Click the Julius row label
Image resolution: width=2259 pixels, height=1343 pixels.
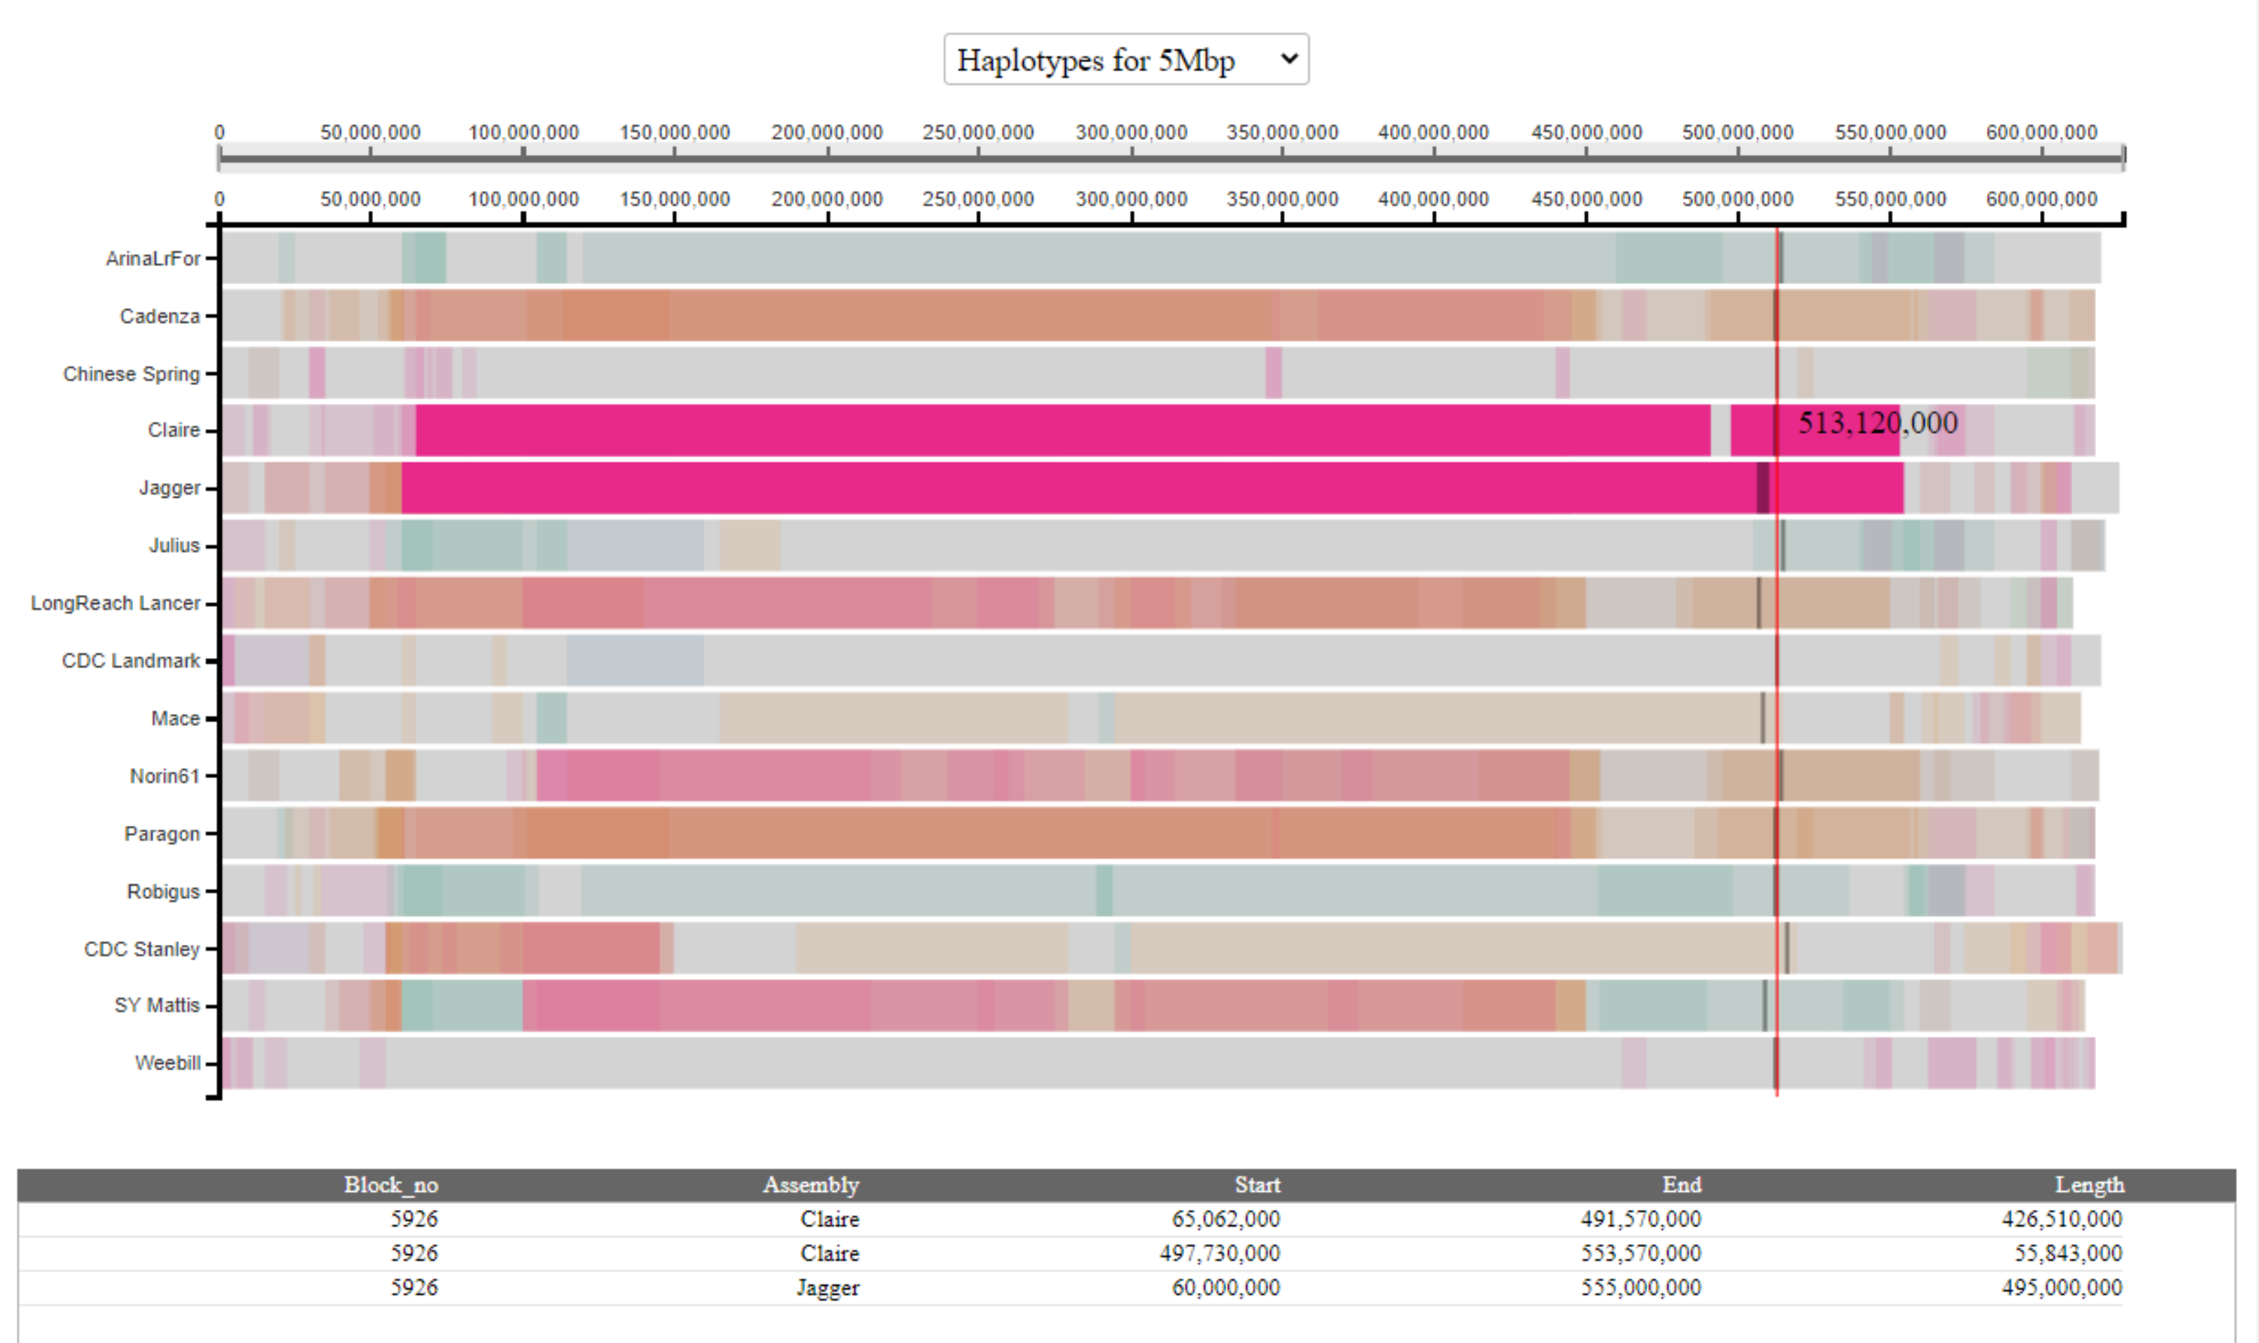click(x=174, y=546)
